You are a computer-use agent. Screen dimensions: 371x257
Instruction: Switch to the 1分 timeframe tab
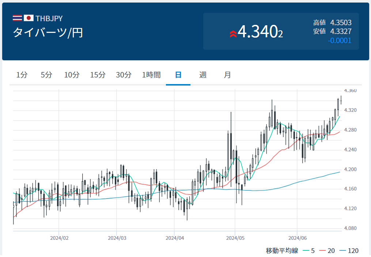click(22, 75)
